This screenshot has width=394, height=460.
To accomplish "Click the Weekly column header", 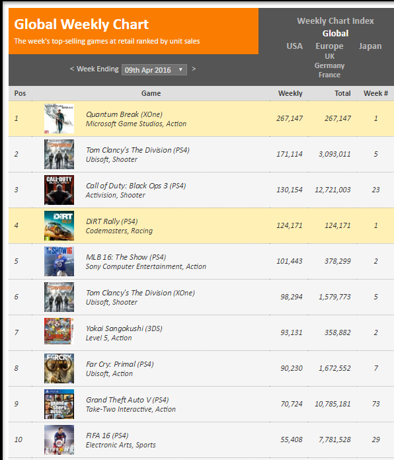I will (290, 93).
